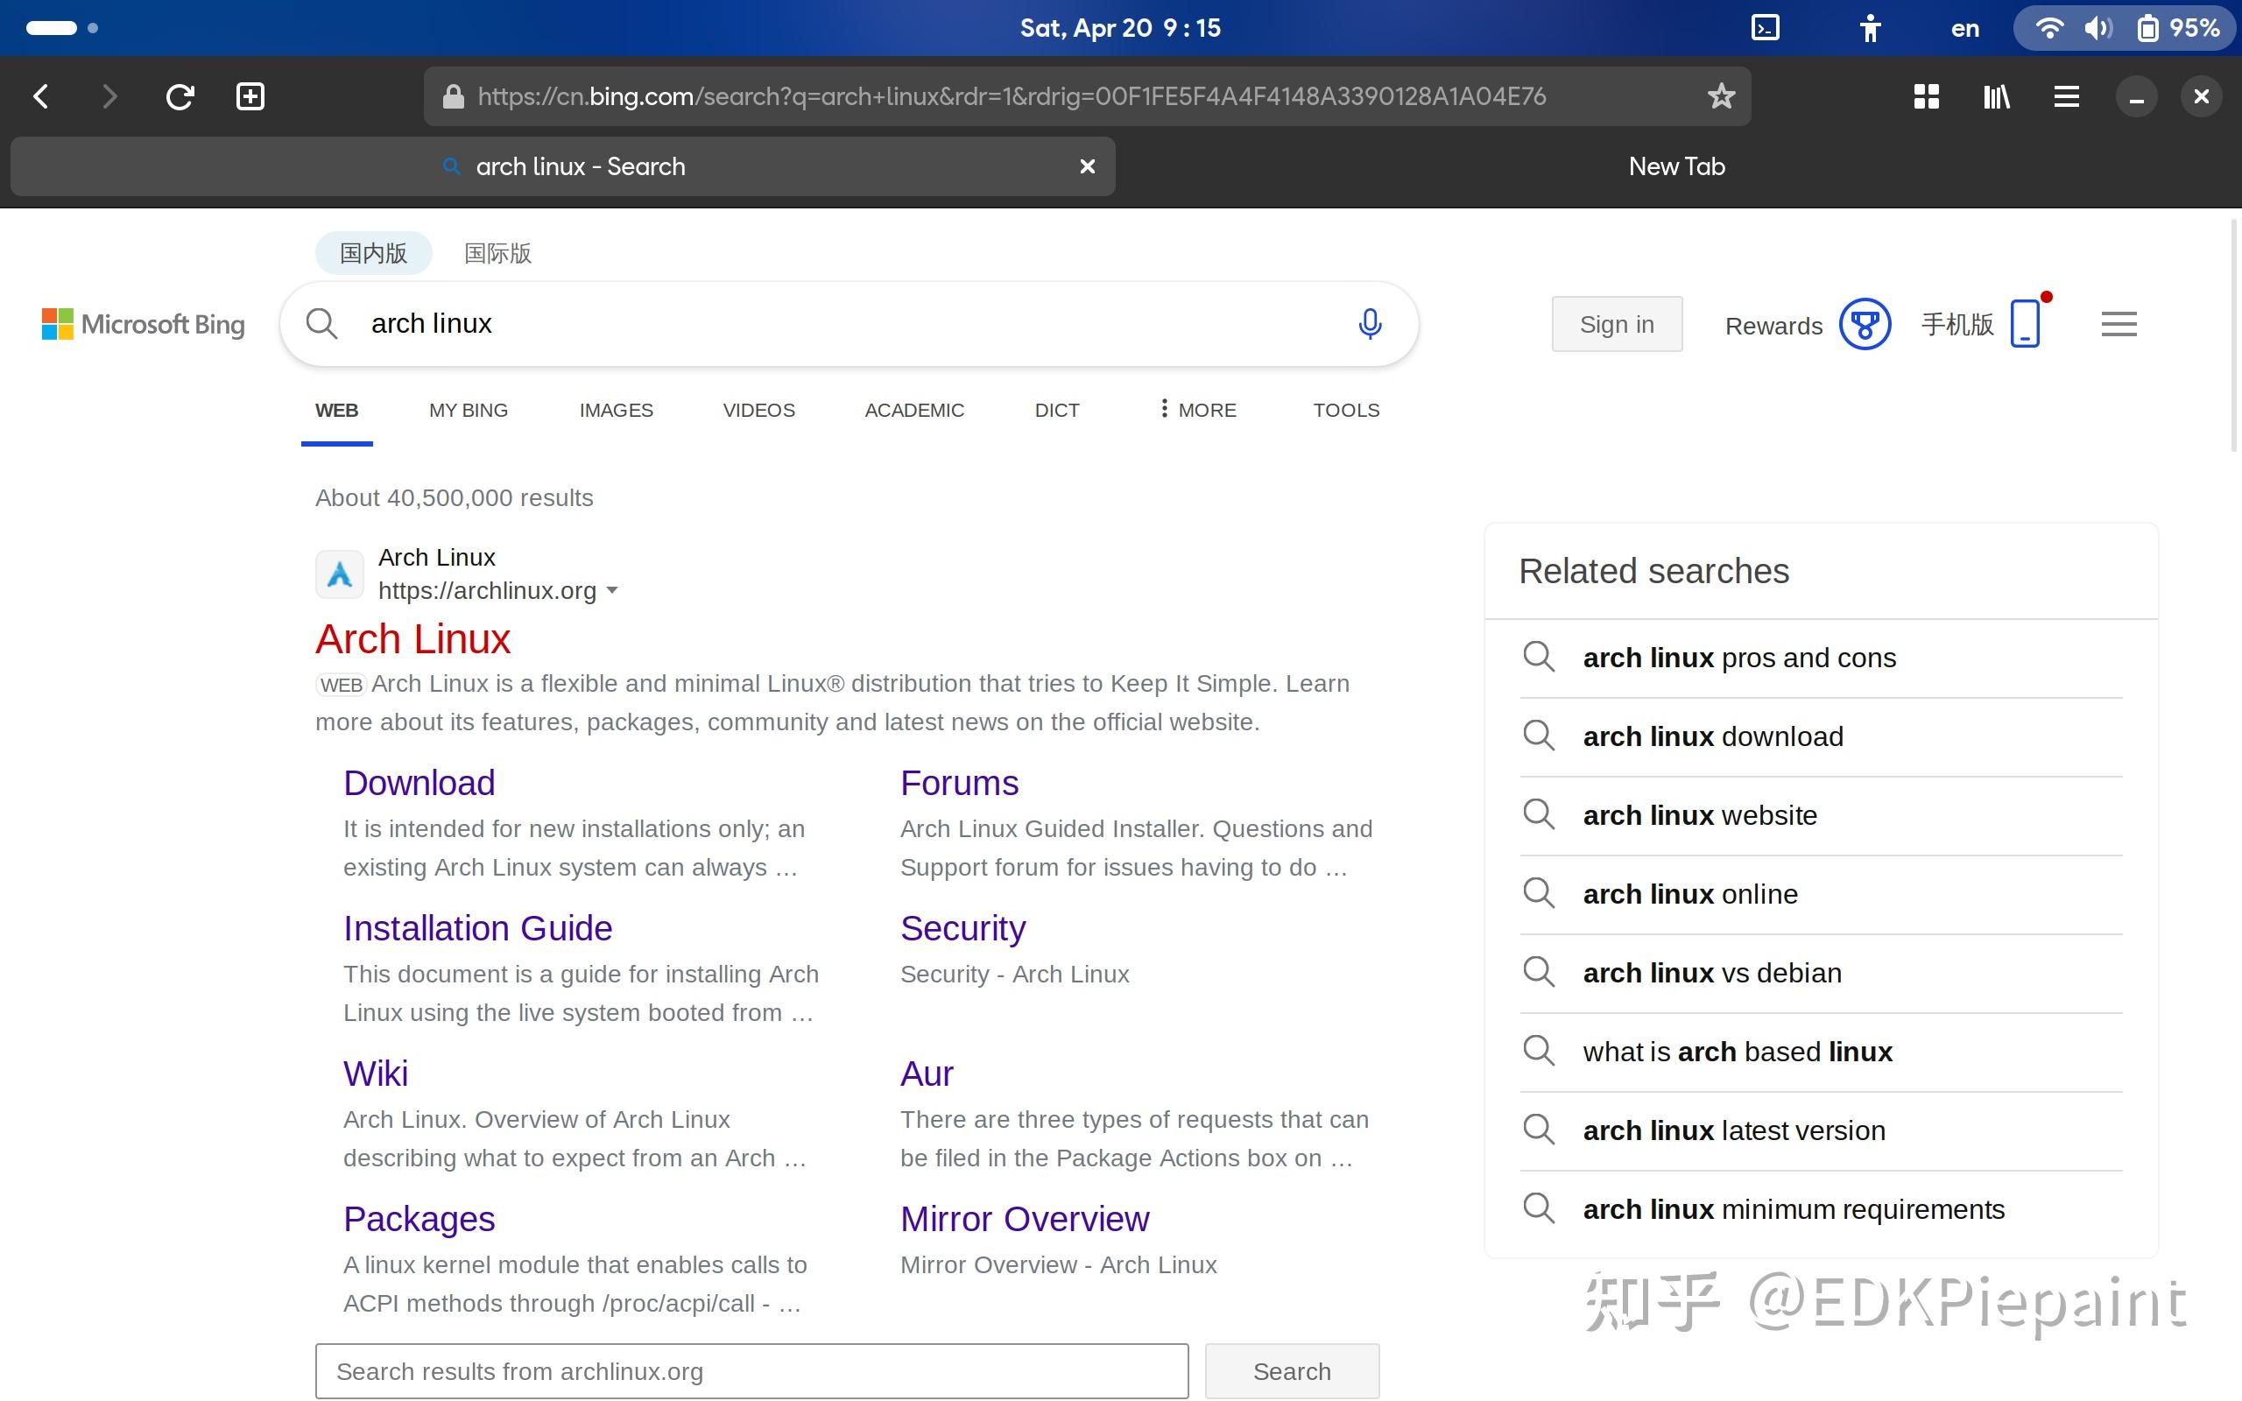This screenshot has height=1401, width=2242.
Task: Open the DICT tab
Action: click(x=1055, y=410)
